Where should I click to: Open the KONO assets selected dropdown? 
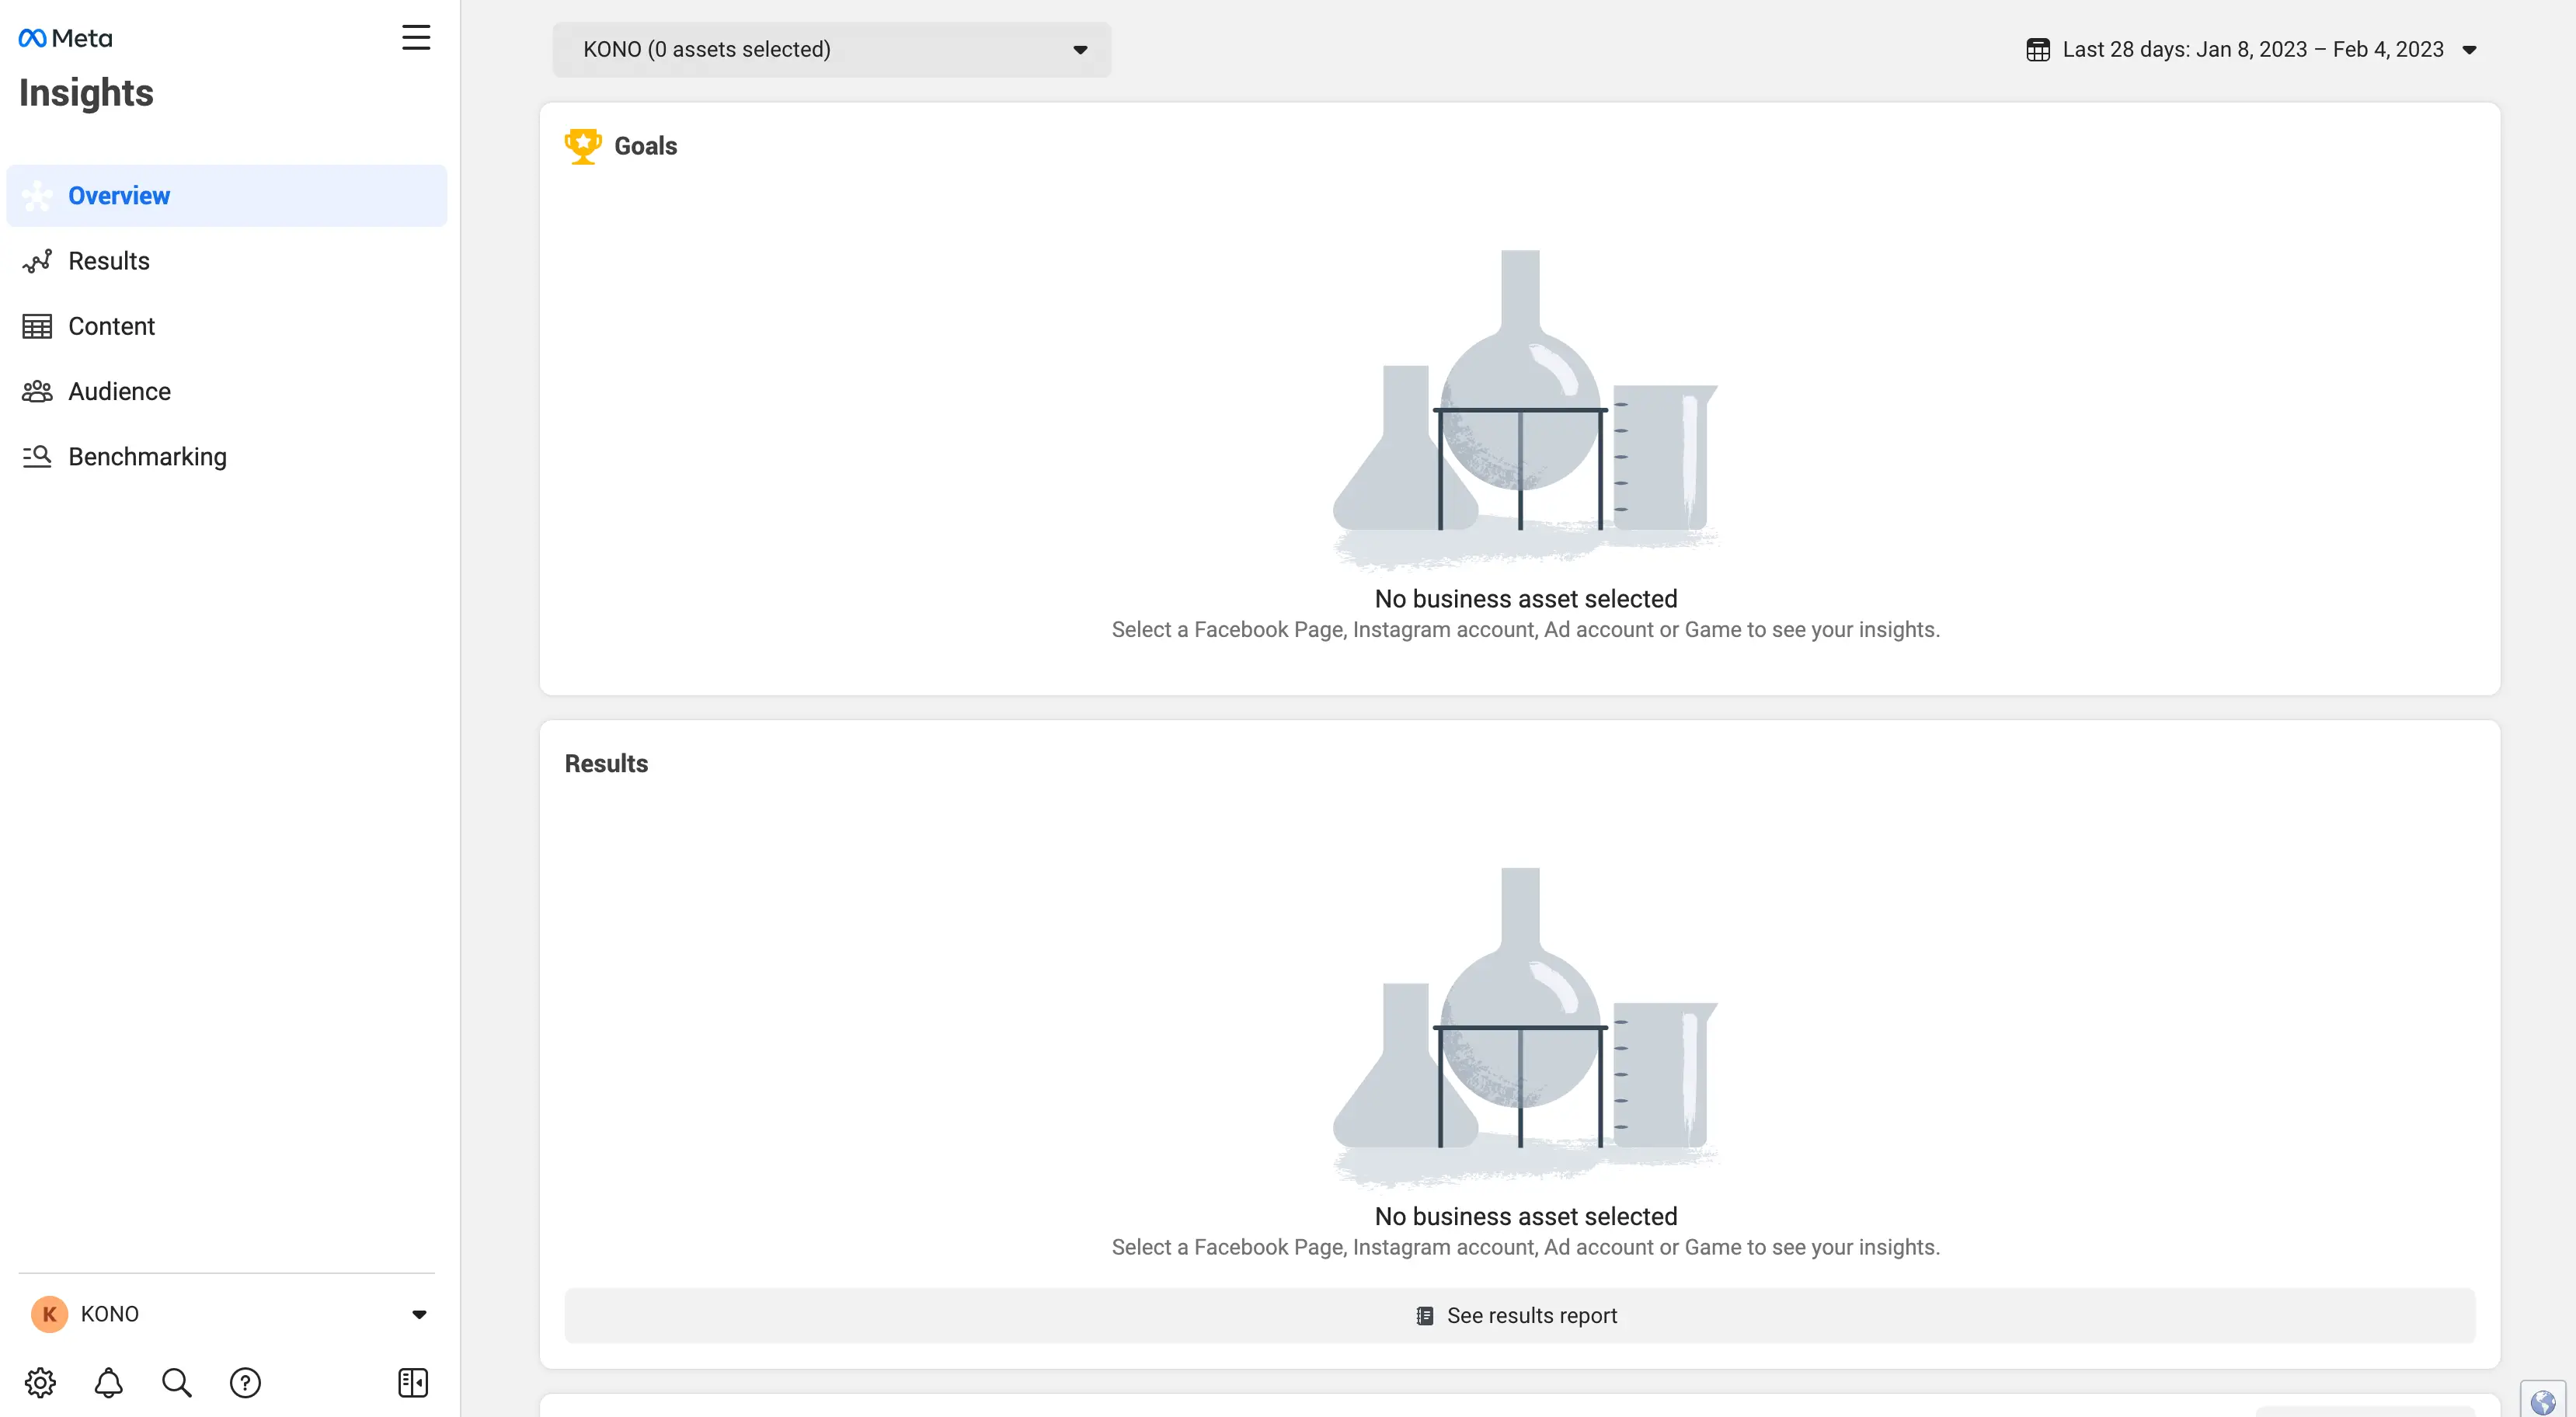pyautogui.click(x=831, y=50)
